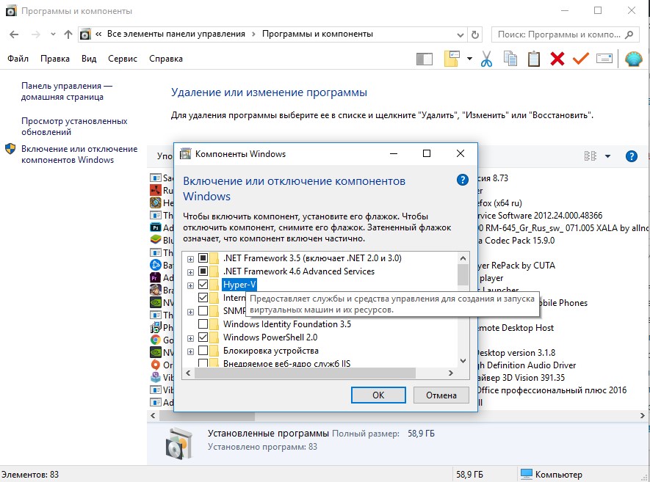Viewport: 650px width, 482px height.
Task: Expand the Windows PowerShell 2.0 node
Action: click(x=190, y=339)
